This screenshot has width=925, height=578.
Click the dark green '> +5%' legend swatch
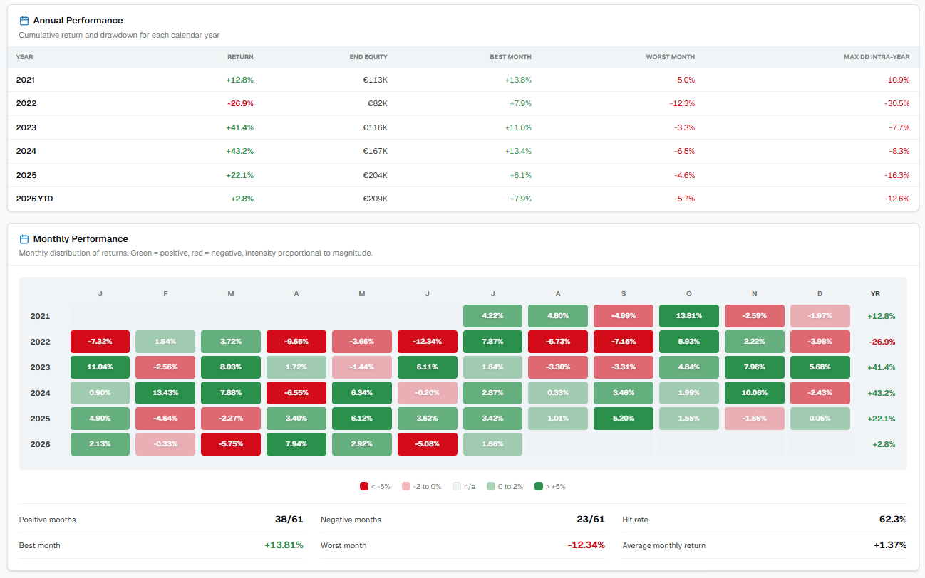538,487
